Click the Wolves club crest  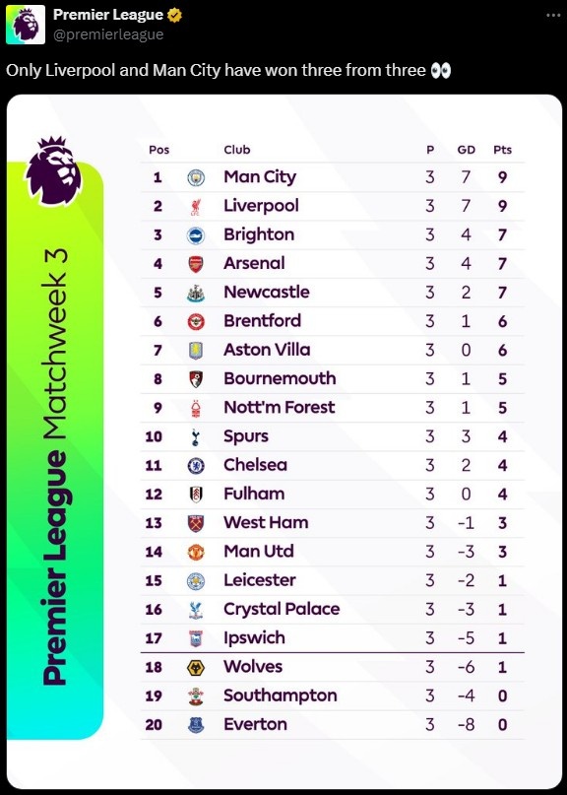[x=196, y=667]
